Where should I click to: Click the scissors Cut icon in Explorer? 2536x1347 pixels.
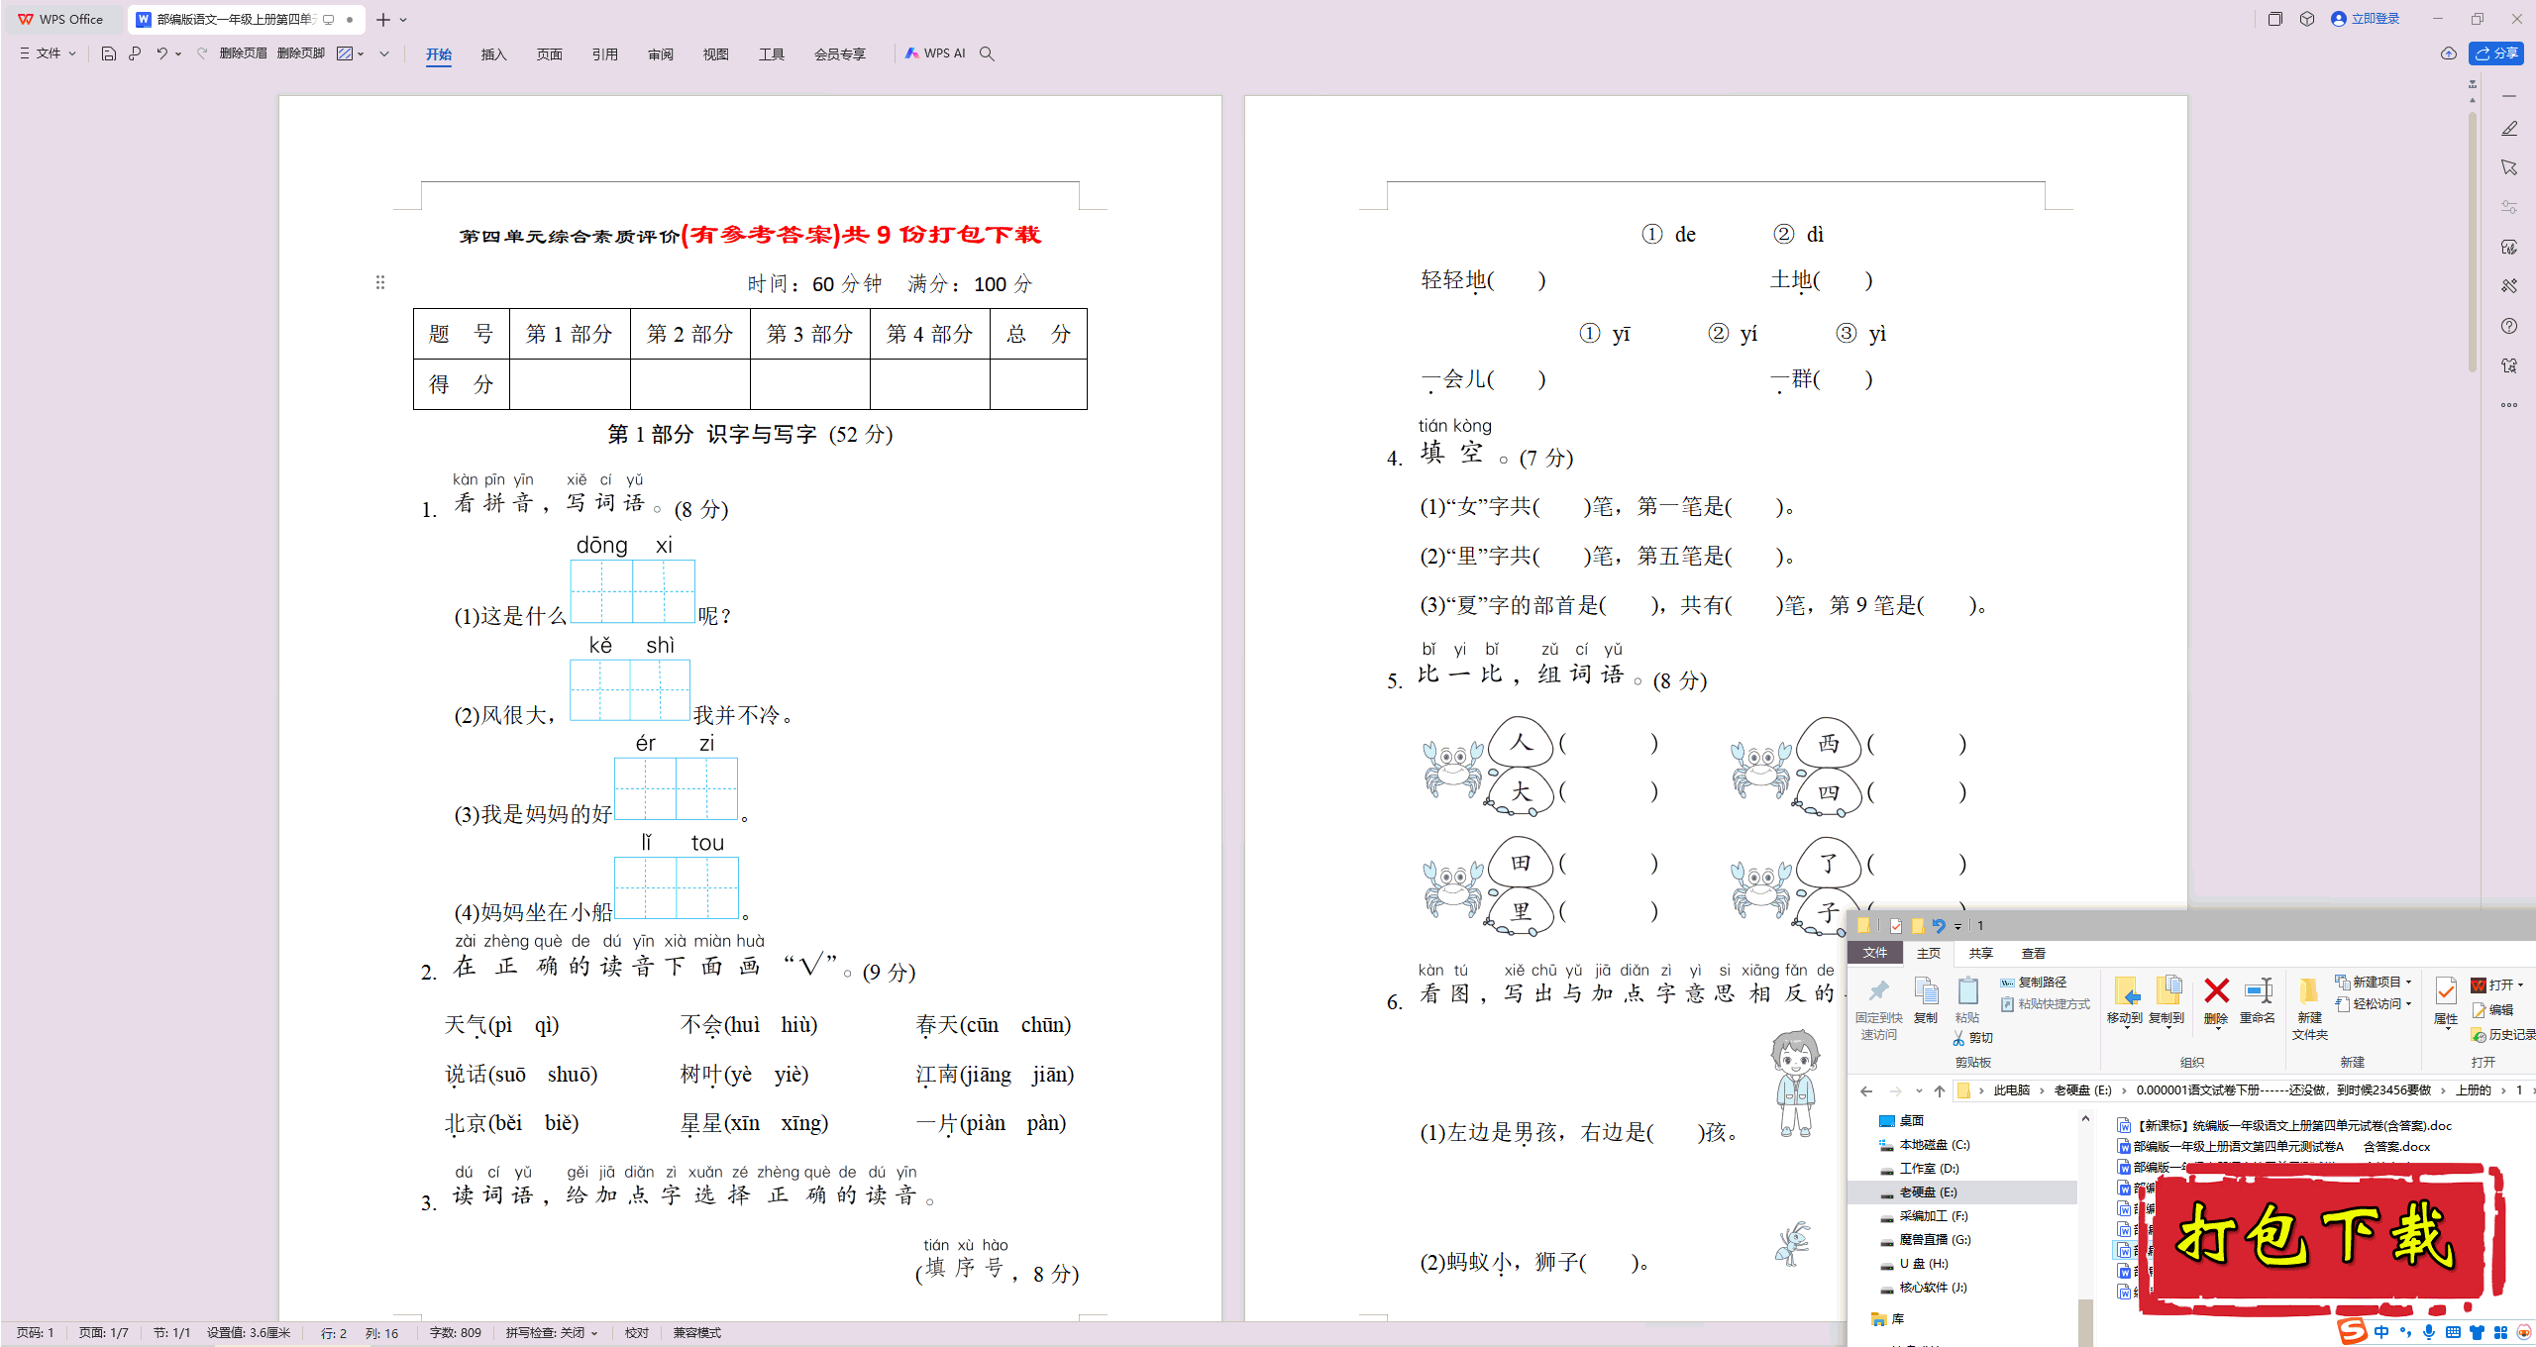[x=1959, y=1037]
